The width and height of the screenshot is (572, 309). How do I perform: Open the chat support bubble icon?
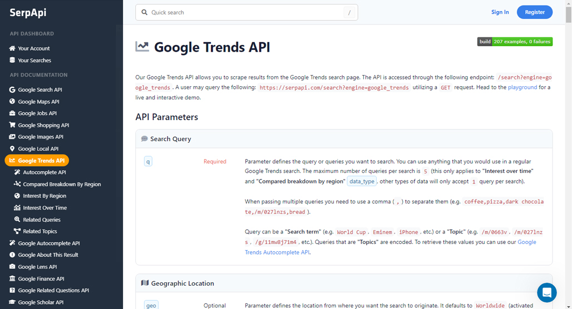(x=546, y=292)
